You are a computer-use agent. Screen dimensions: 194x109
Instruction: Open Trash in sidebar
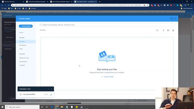pyautogui.click(x=21, y=49)
